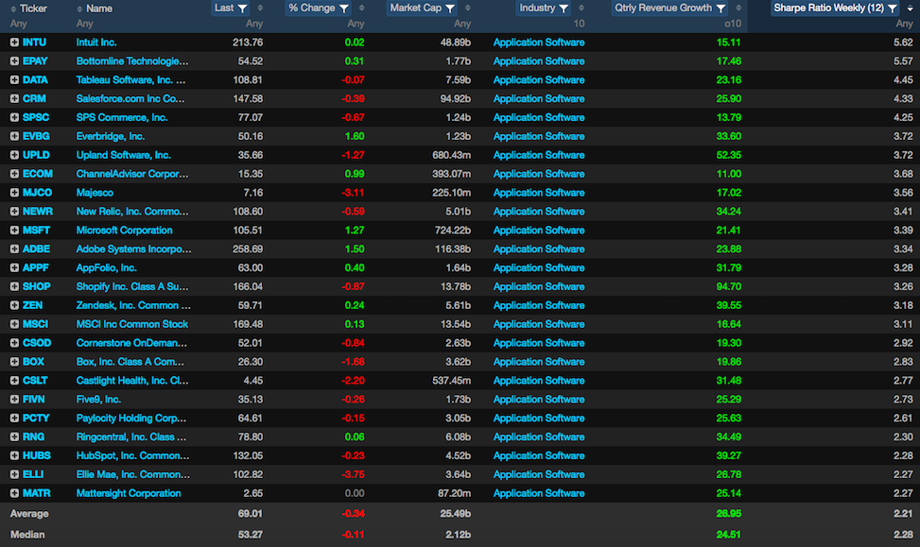Click the sort arrows beside Name header
The image size is (920, 547).
pos(79,9)
